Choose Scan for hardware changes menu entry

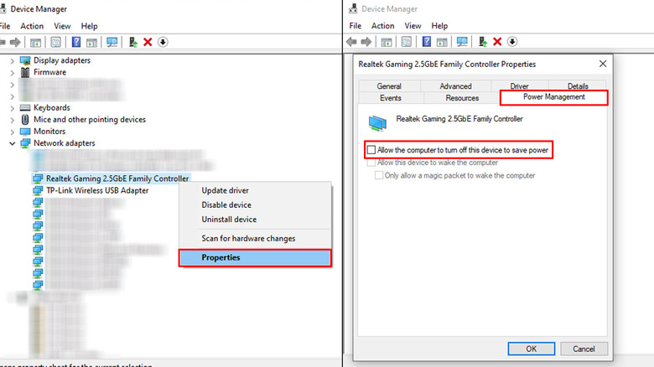[248, 239]
